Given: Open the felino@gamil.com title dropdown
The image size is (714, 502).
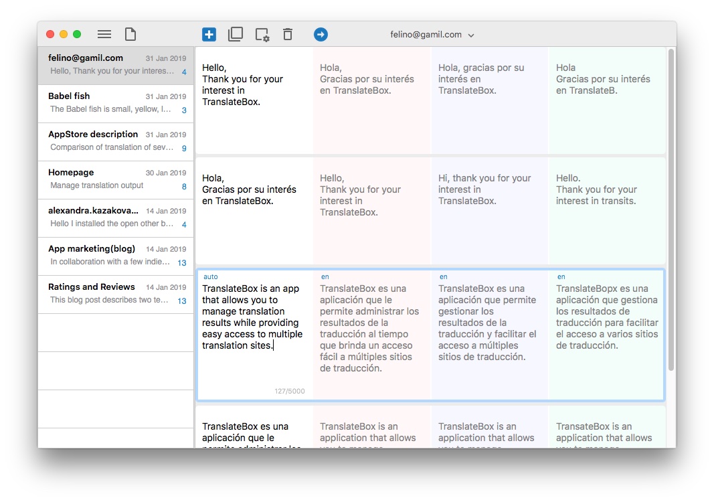Looking at the screenshot, I should click(432, 35).
